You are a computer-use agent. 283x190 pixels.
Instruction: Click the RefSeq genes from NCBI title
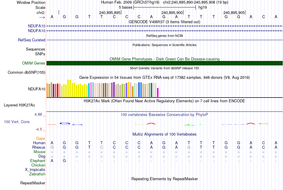tap(164, 36)
